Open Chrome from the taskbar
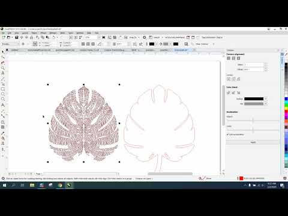The image size is (288, 216). coord(60,185)
